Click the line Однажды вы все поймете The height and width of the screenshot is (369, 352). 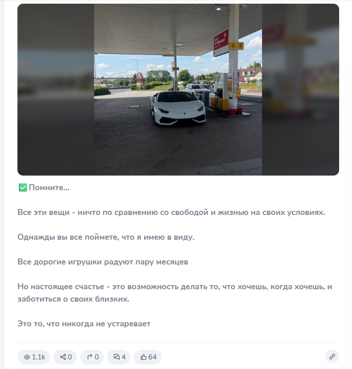click(x=106, y=237)
